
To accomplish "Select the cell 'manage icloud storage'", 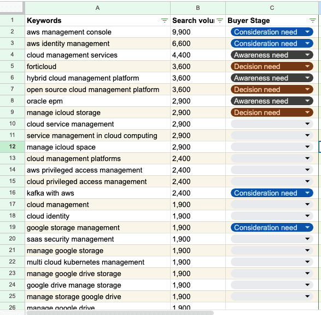I will click(98, 112).
